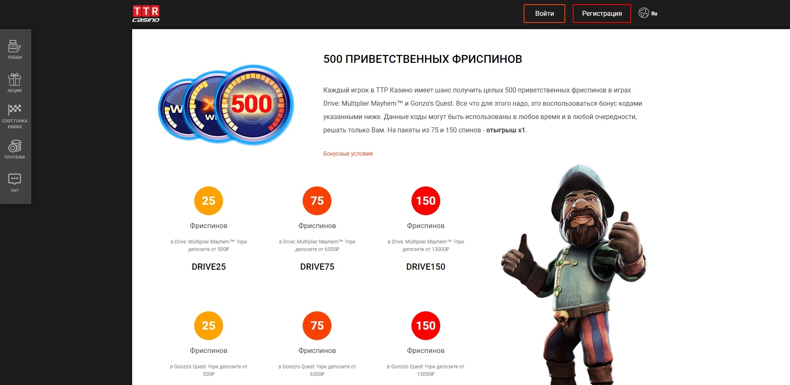Viewport: 790px width, 385px height.
Task: Select the DRIVE150 bonus code
Action: tap(426, 267)
